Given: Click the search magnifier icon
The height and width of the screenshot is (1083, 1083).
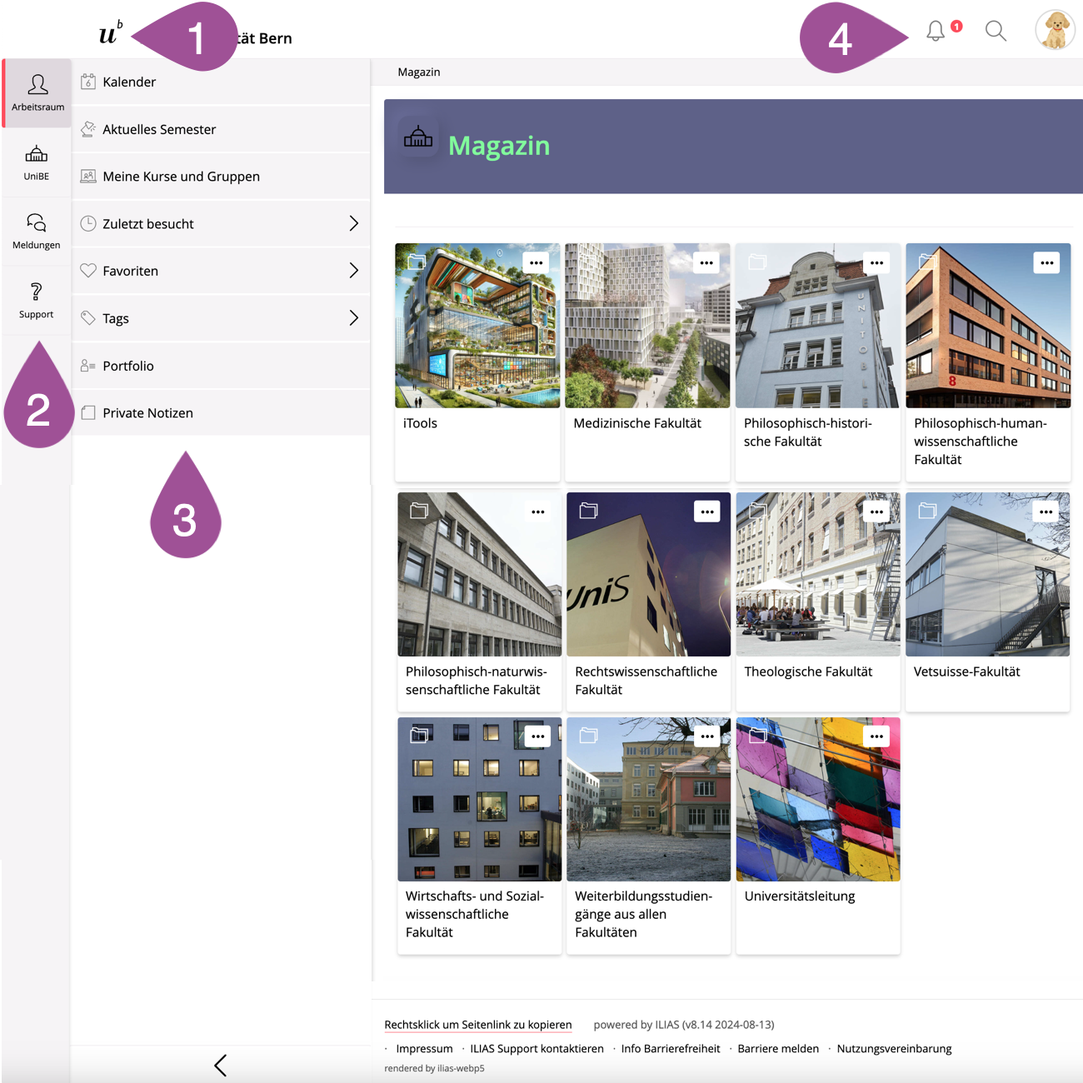Looking at the screenshot, I should click(996, 32).
